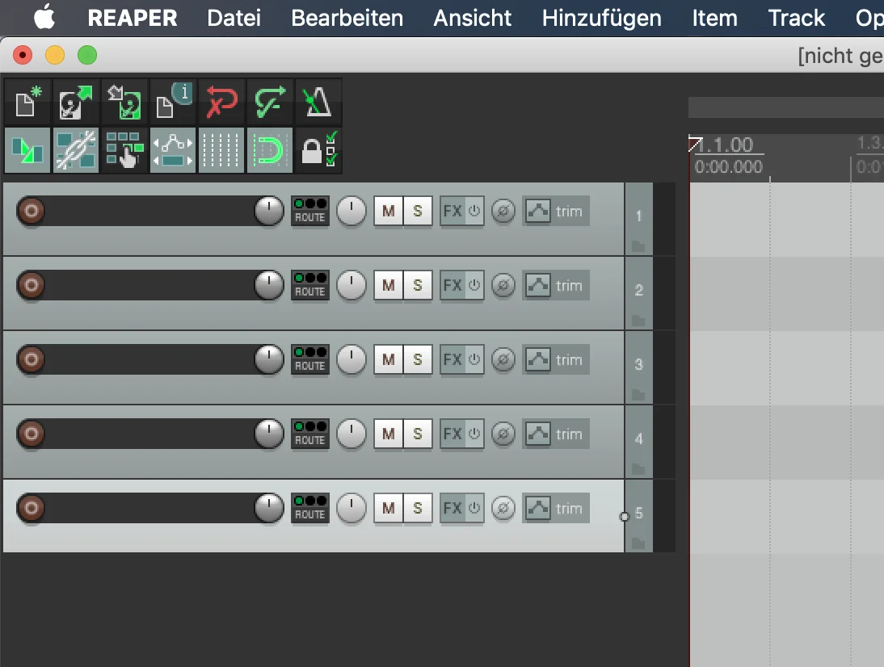Click the Open Project toolbar icon
884x667 pixels.
point(76,102)
